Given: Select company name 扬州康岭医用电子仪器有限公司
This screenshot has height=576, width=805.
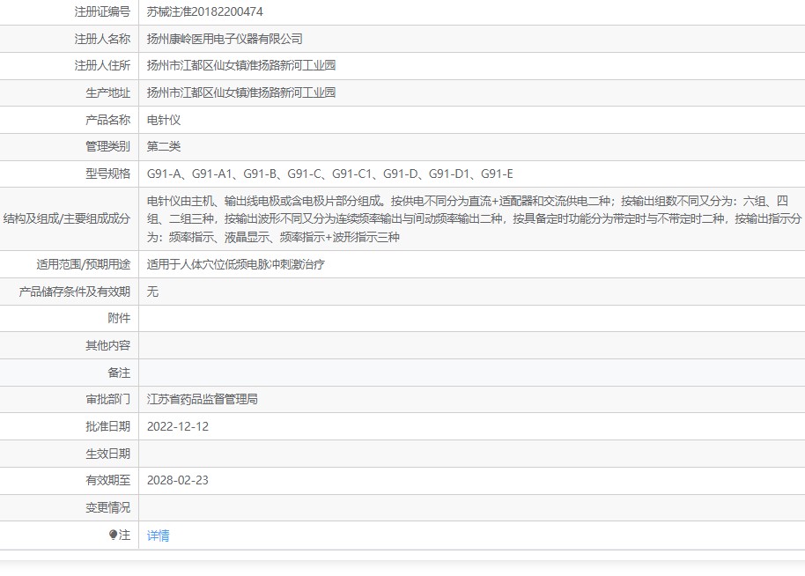Looking at the screenshot, I should point(225,39).
